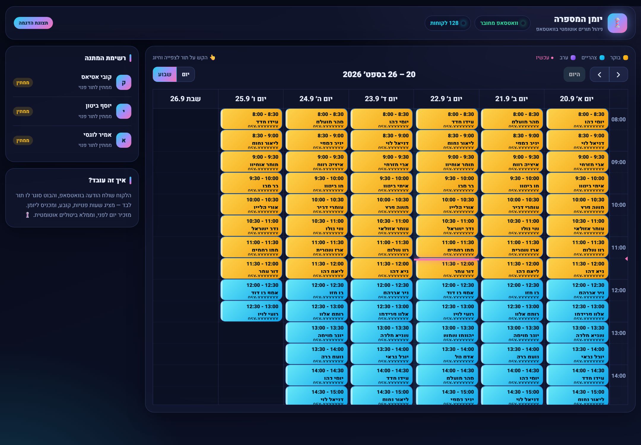641x445 pixels.
Task: Click the היום today button
Action: (574, 74)
